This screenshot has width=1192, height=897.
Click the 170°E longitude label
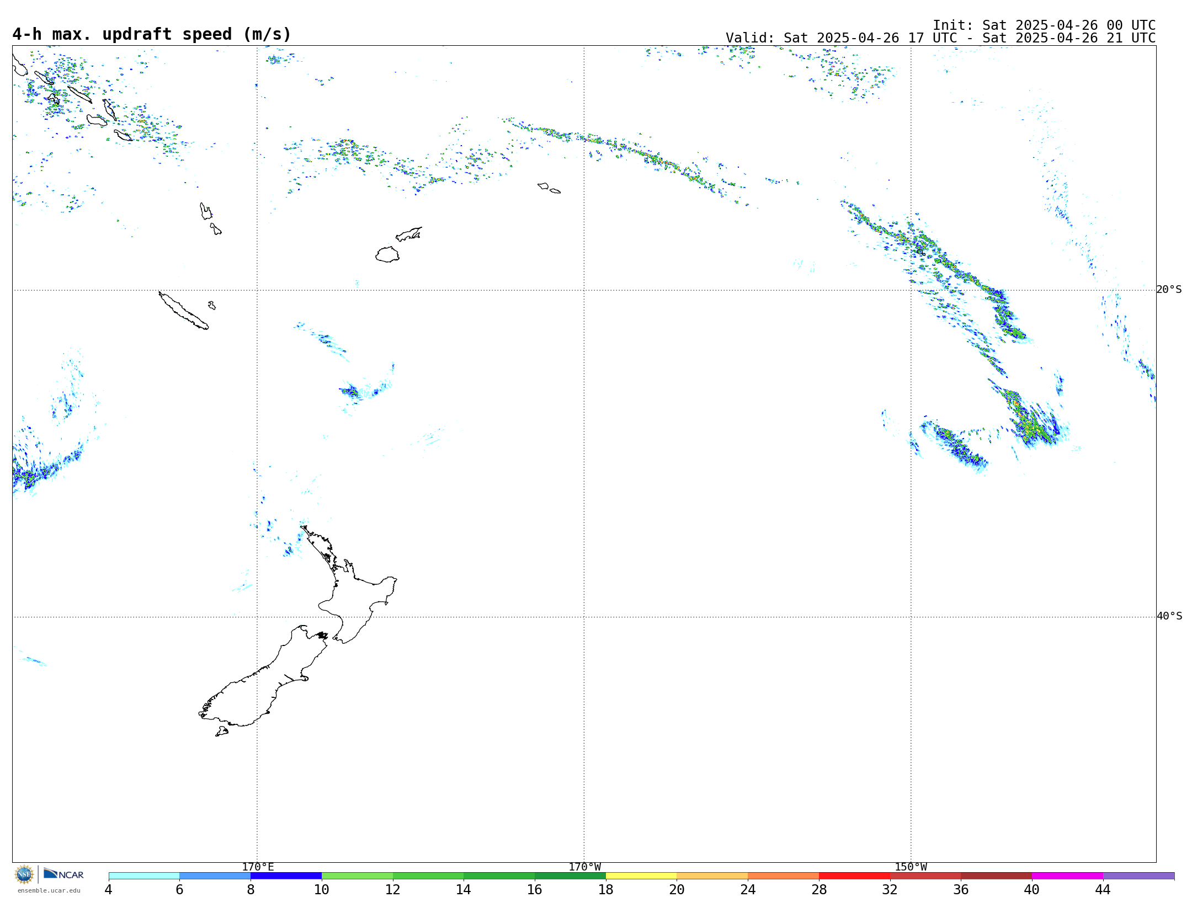click(x=258, y=867)
